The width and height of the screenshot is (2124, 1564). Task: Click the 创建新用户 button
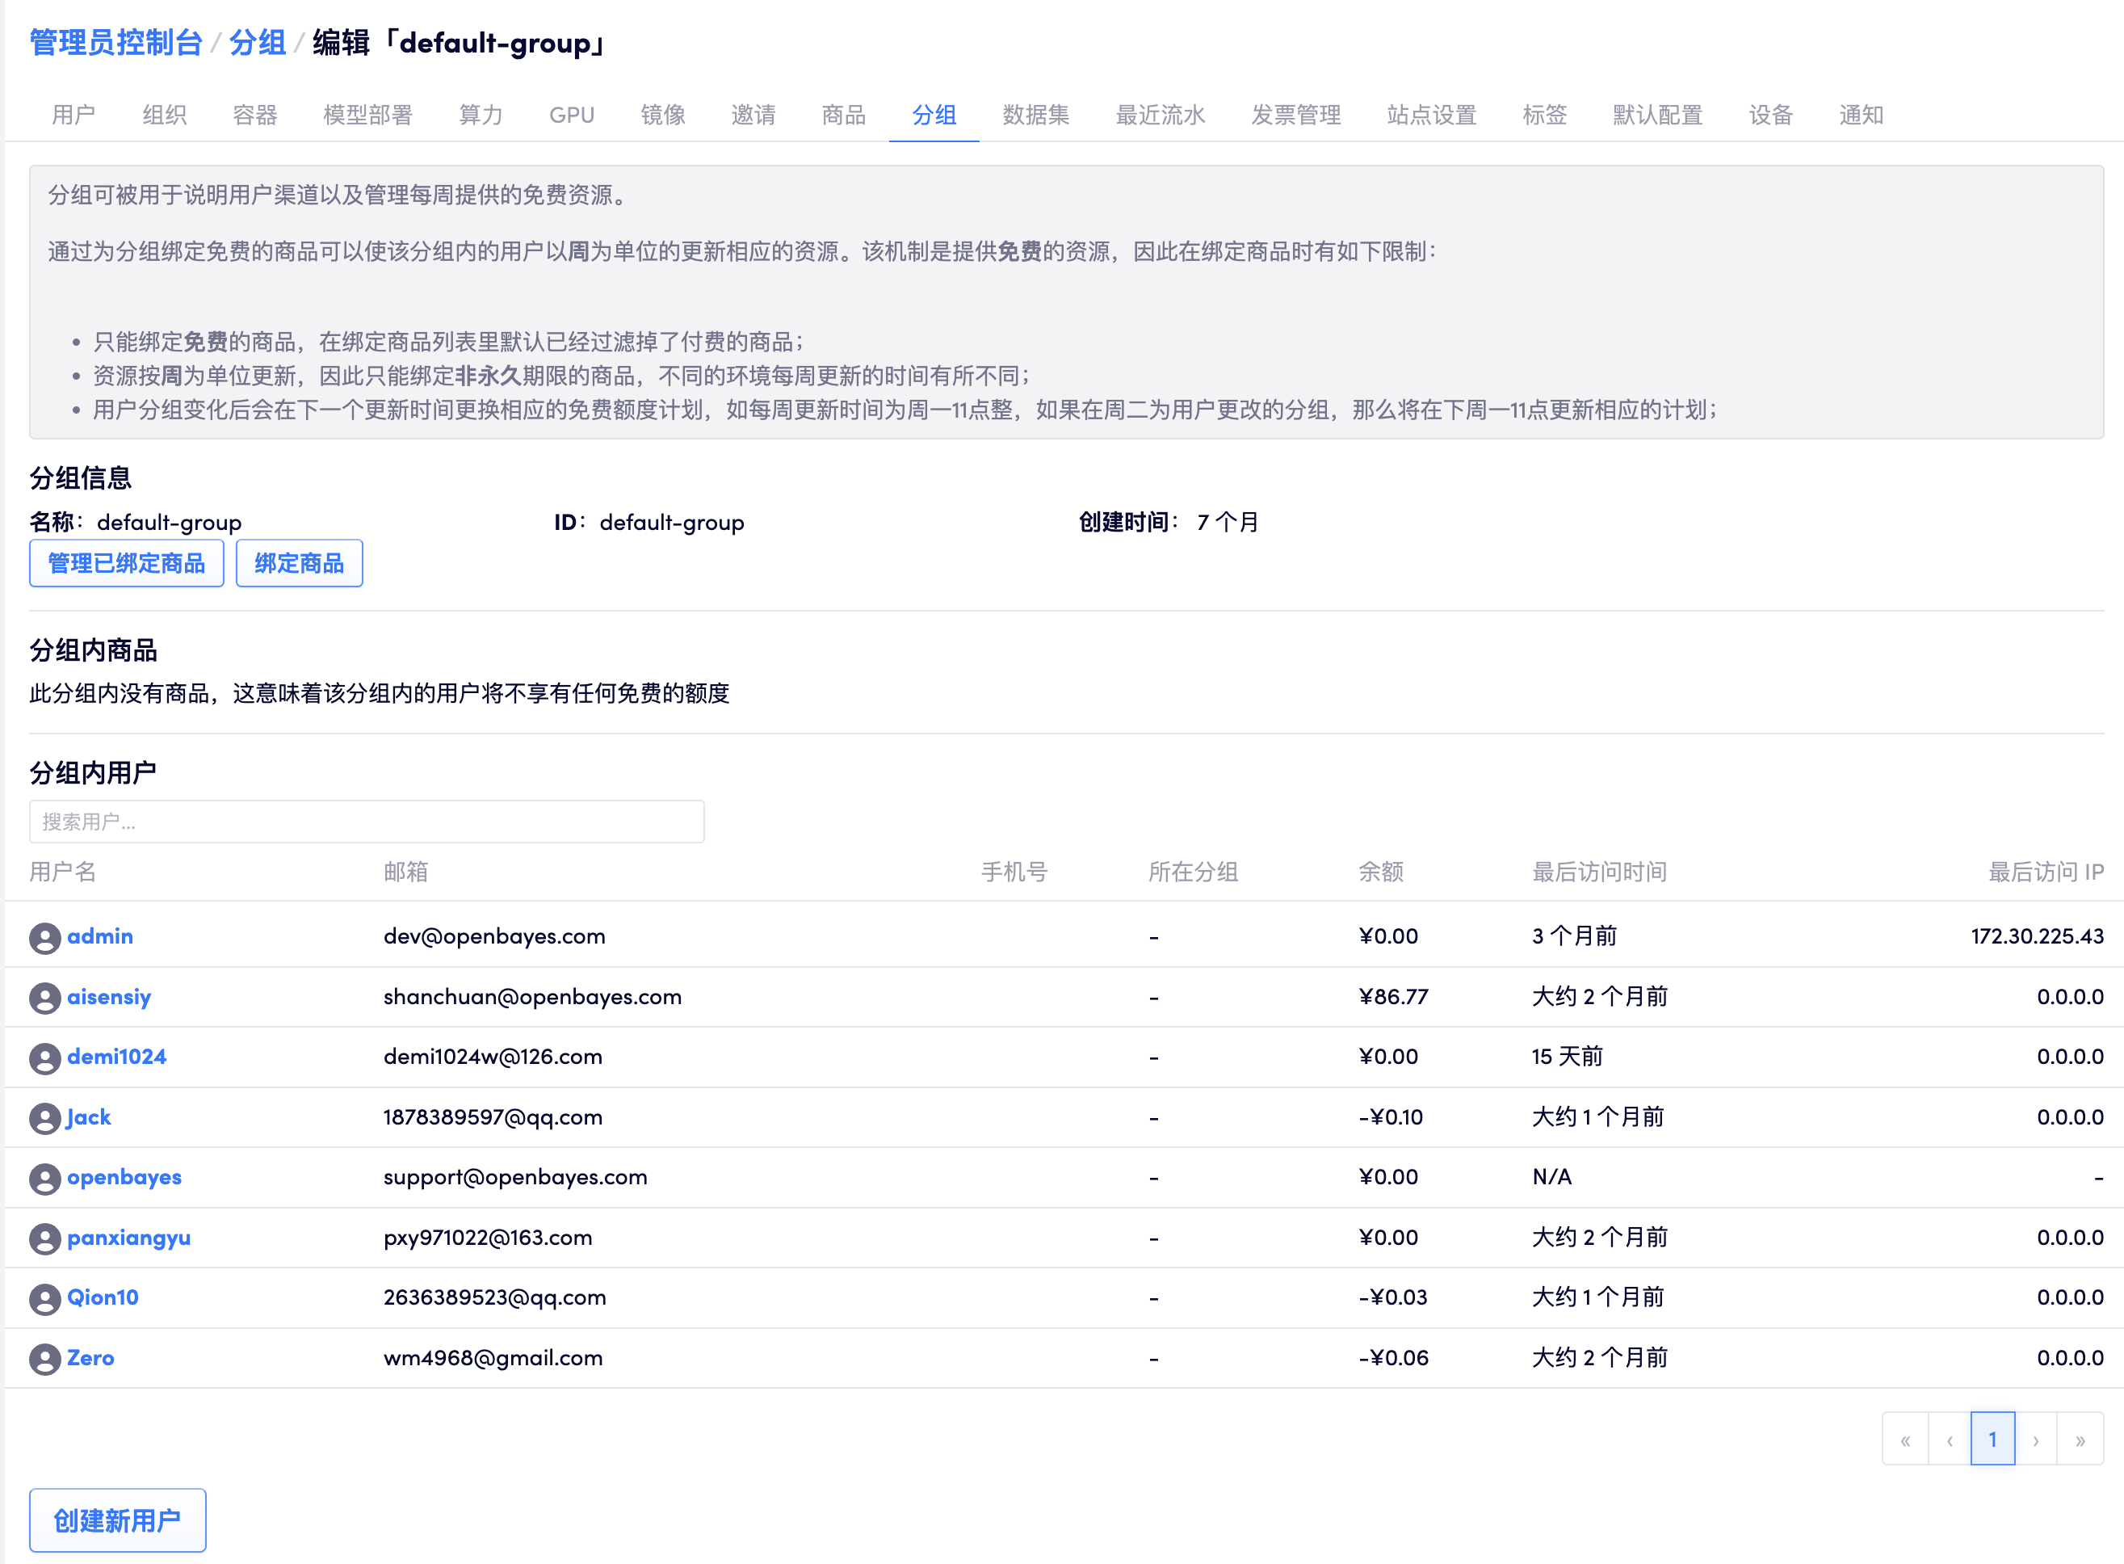pyautogui.click(x=117, y=1520)
